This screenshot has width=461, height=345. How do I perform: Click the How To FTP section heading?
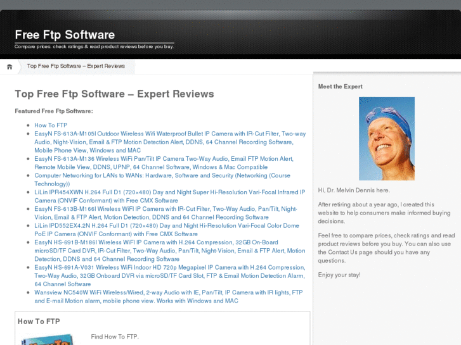[39, 322]
